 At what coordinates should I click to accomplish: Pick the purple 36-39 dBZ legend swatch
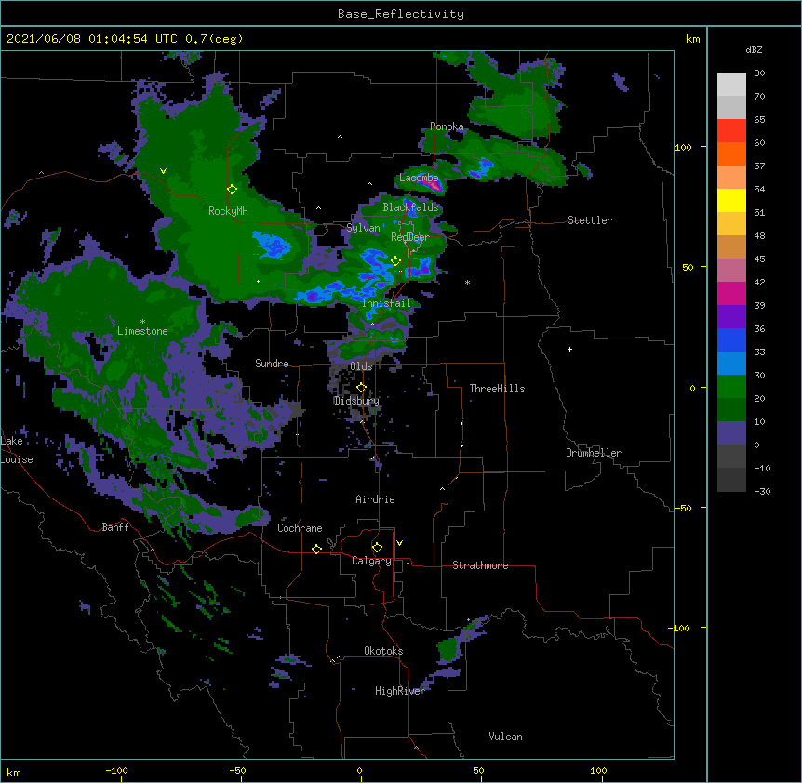tap(731, 317)
